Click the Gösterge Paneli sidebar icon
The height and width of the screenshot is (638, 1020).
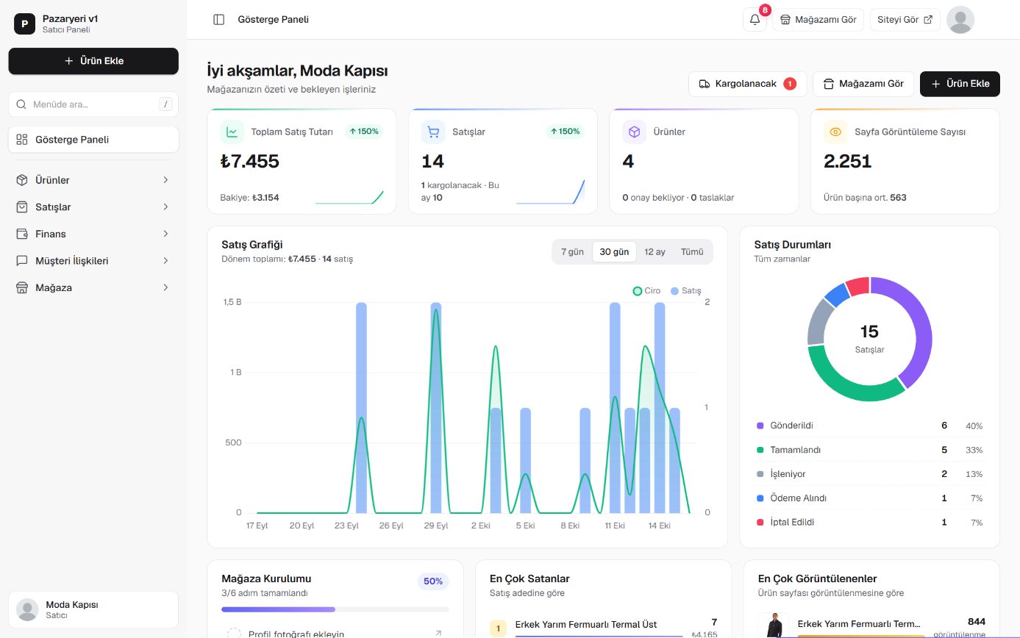click(x=22, y=140)
